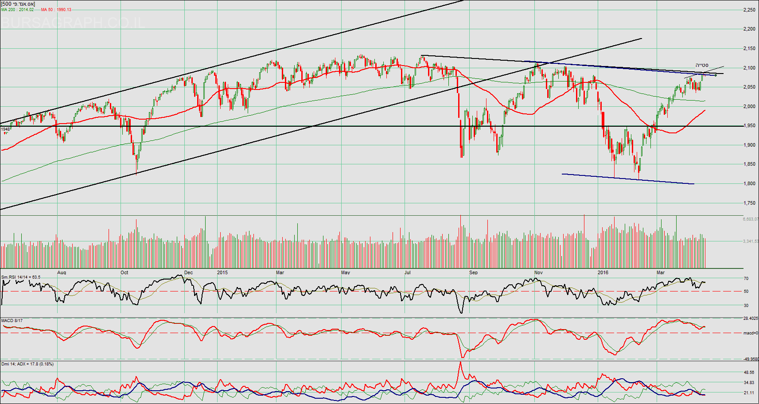Select the Sep date label
This screenshot has height=404, width=759.
click(474, 272)
